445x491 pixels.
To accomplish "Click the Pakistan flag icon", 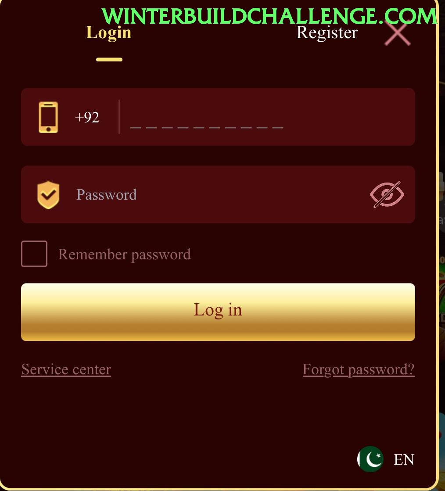I will 370,459.
